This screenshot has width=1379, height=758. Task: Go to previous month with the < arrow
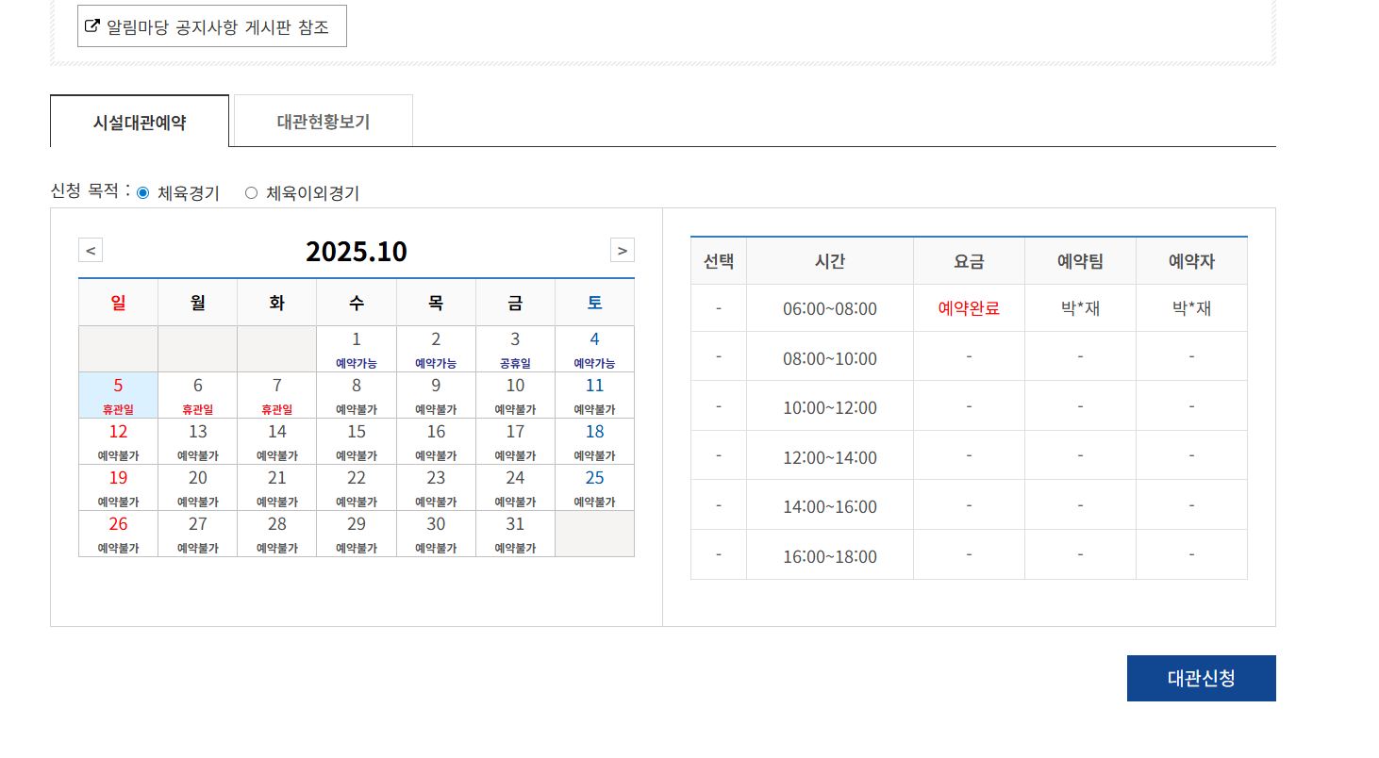point(91,251)
